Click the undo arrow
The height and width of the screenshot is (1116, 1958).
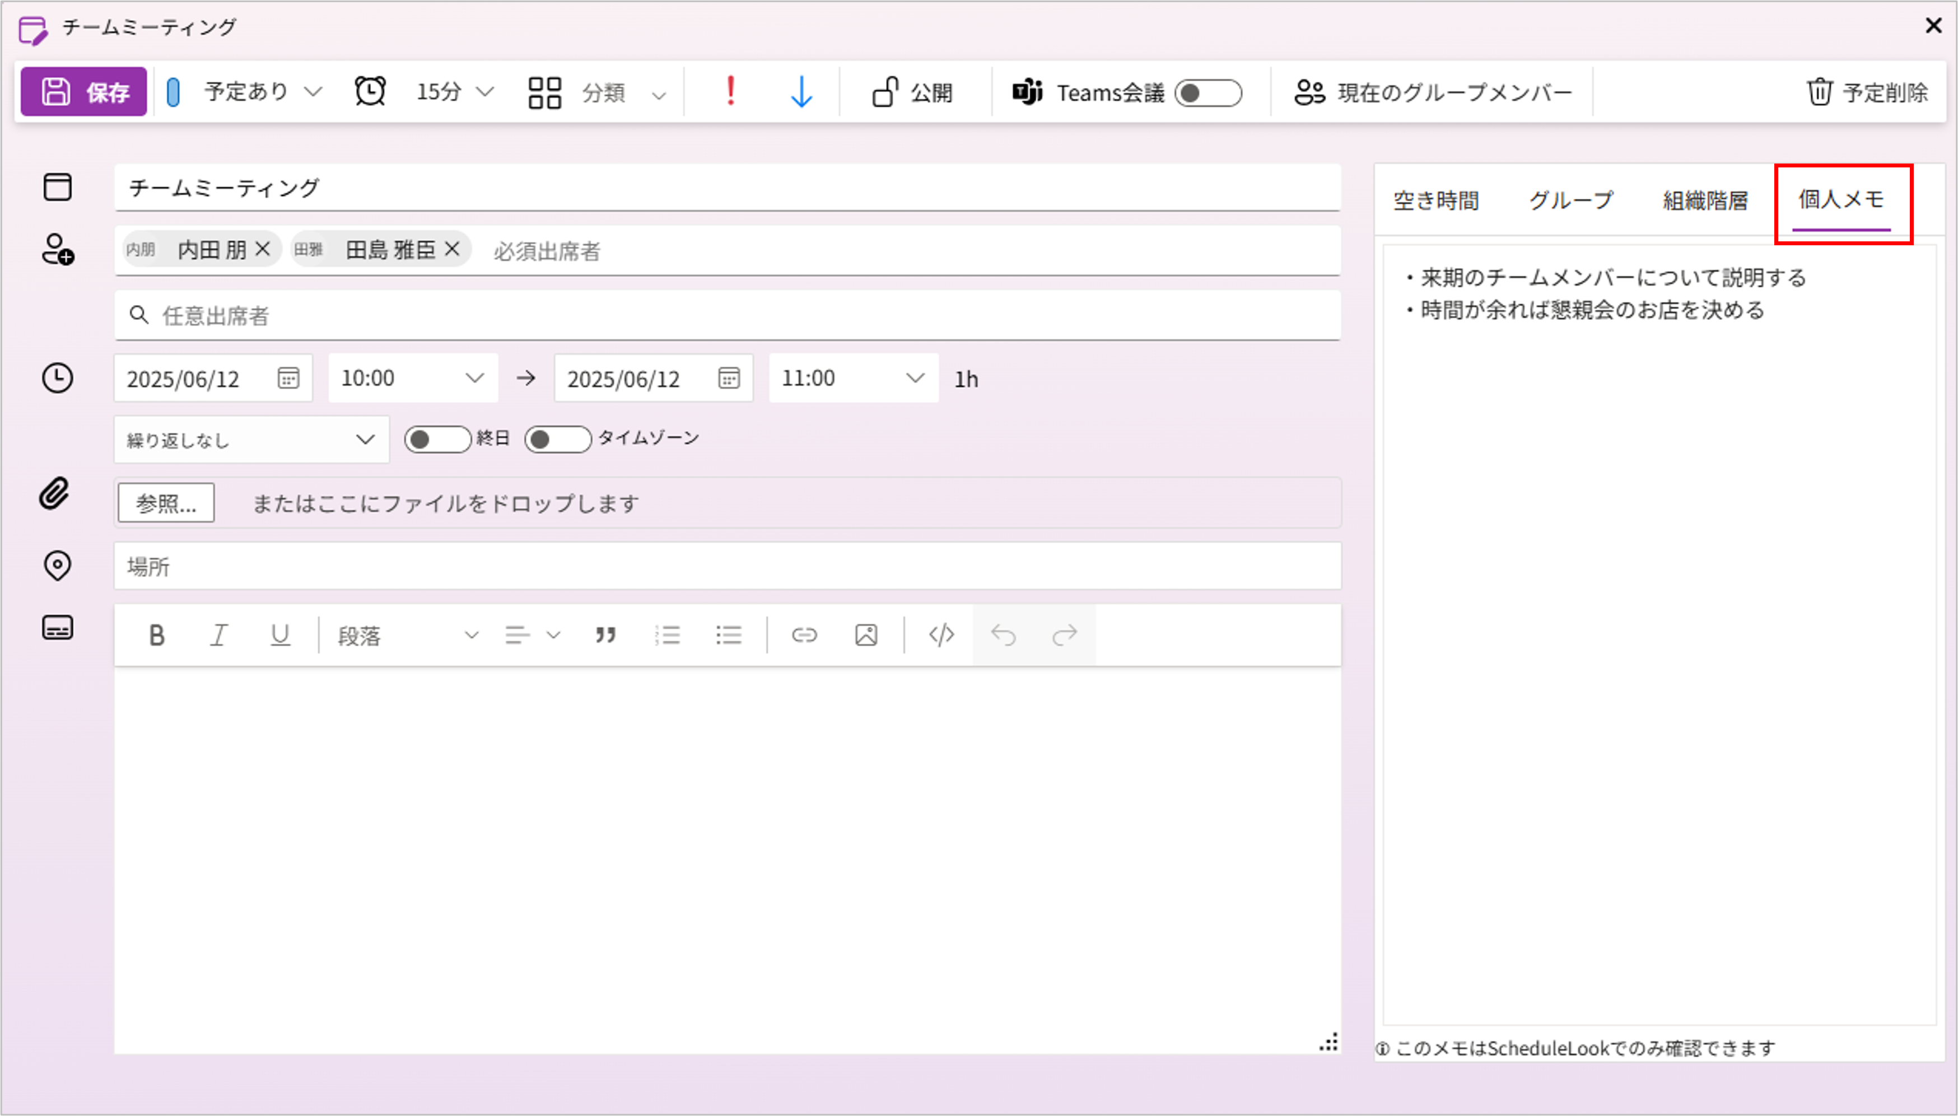click(1004, 636)
